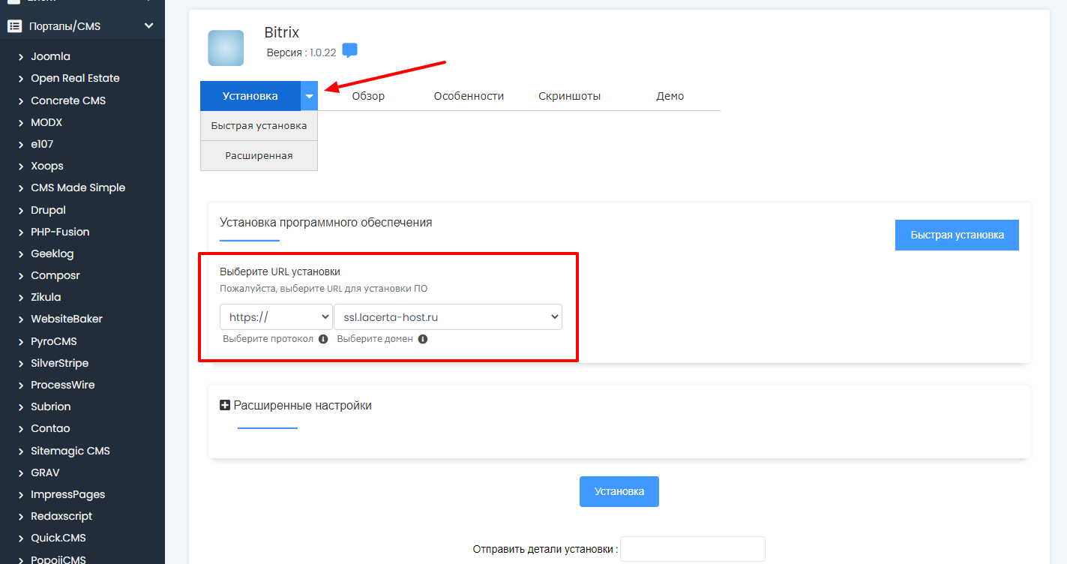Viewport: 1067px width, 564px height.
Task: Switch to the Скриншоты tab
Action: (570, 96)
